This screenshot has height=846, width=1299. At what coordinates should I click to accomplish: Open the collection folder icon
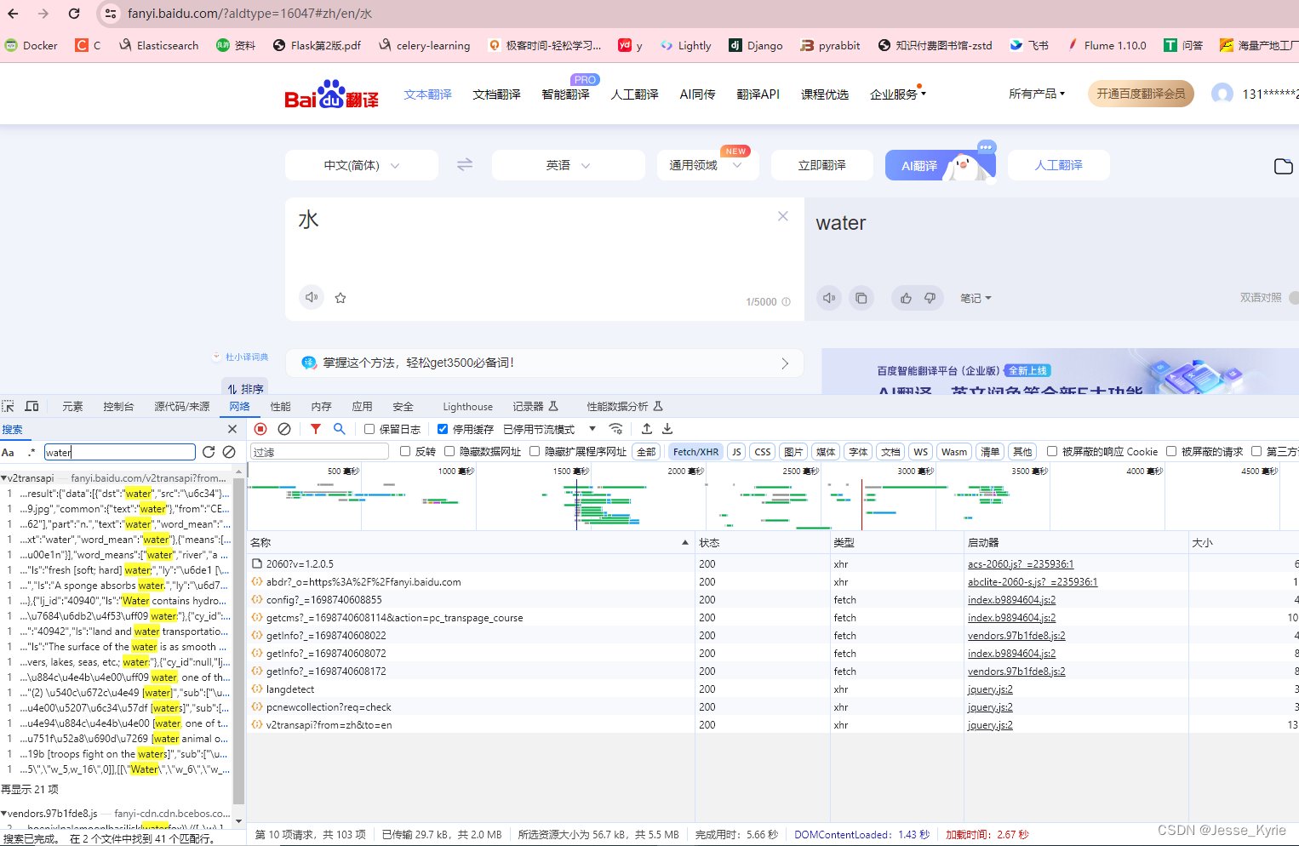(1283, 166)
